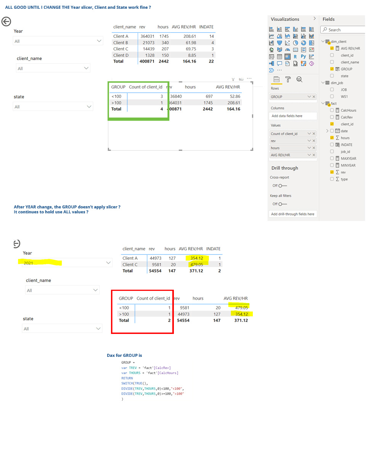Click the Count of client_id column header

pos(146,87)
